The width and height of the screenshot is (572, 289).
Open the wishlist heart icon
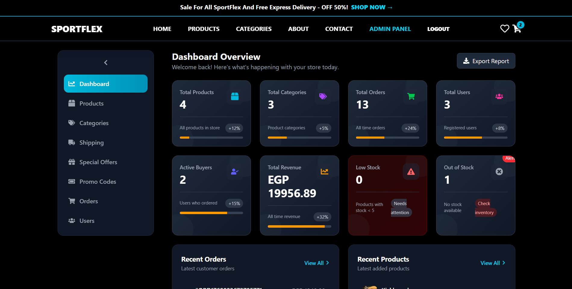point(505,29)
